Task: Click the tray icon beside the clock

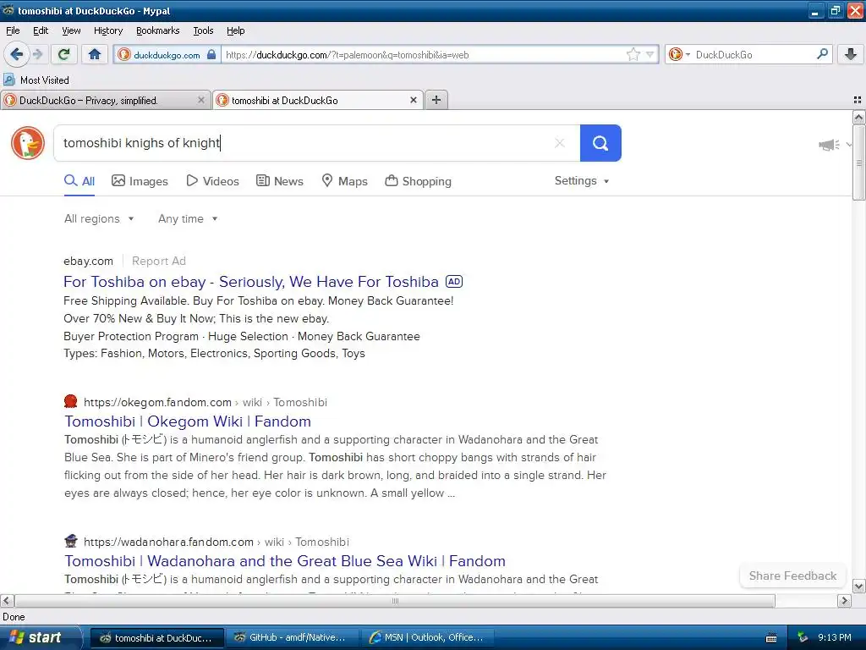Action: pyautogui.click(x=803, y=638)
